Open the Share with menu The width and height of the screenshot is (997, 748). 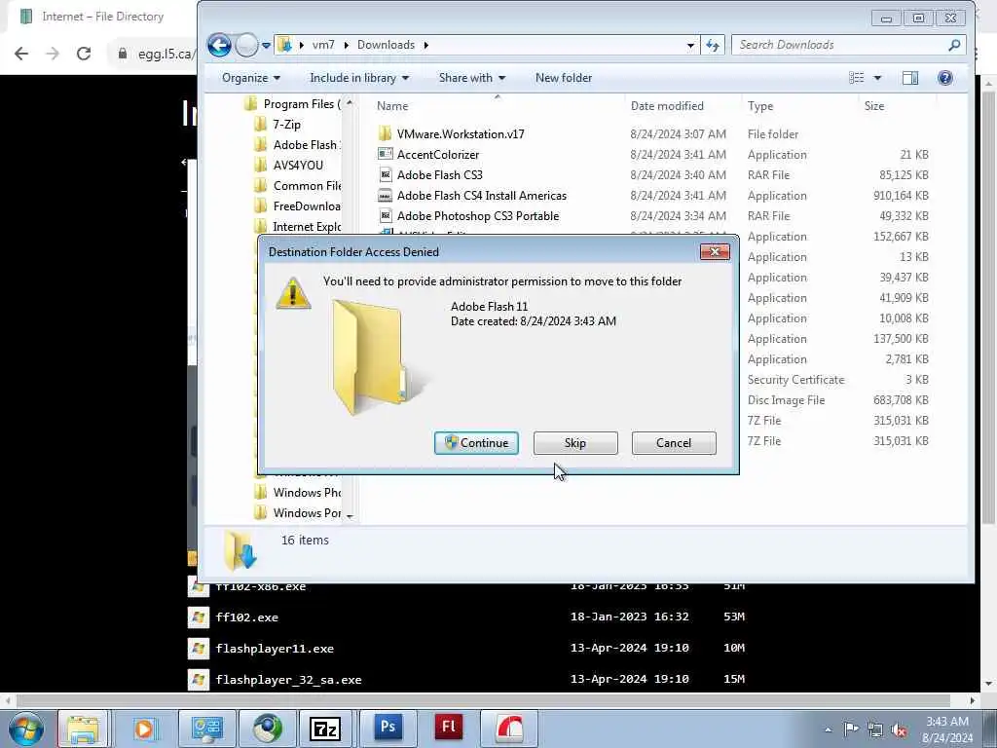pos(472,78)
